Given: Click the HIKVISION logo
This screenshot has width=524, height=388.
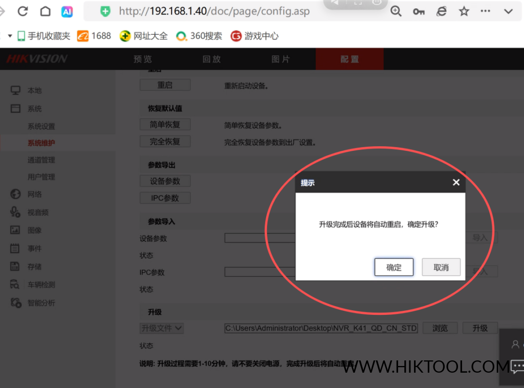Looking at the screenshot, I should coord(37,59).
